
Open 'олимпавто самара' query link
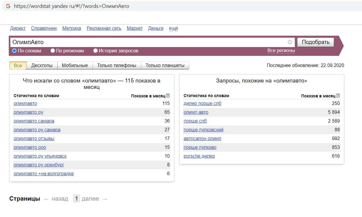coord(34,121)
